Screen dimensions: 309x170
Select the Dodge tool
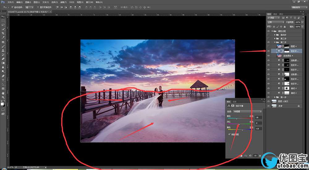(x=3, y=71)
